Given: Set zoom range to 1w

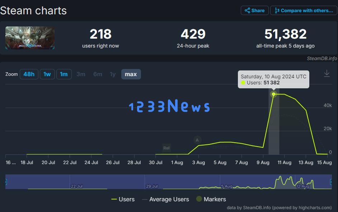Looking at the screenshot, I should click(x=47, y=74).
